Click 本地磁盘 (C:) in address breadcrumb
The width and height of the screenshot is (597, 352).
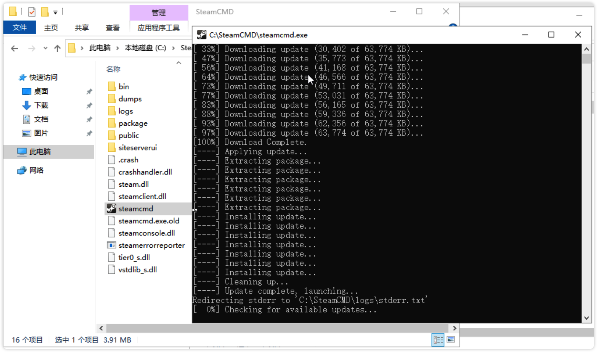click(x=146, y=48)
